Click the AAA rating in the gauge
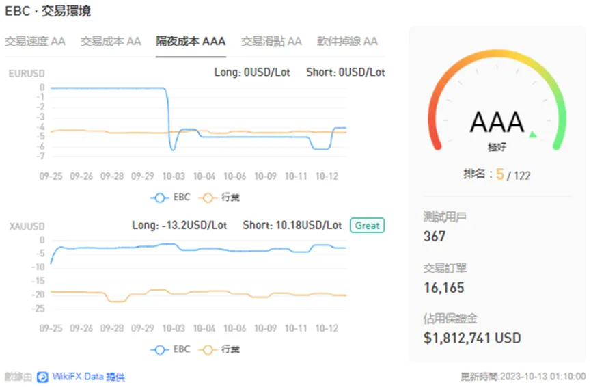This screenshot has width=591, height=387. click(497, 122)
